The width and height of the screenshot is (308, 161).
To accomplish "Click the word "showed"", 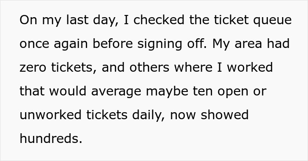I will tap(225, 115).
